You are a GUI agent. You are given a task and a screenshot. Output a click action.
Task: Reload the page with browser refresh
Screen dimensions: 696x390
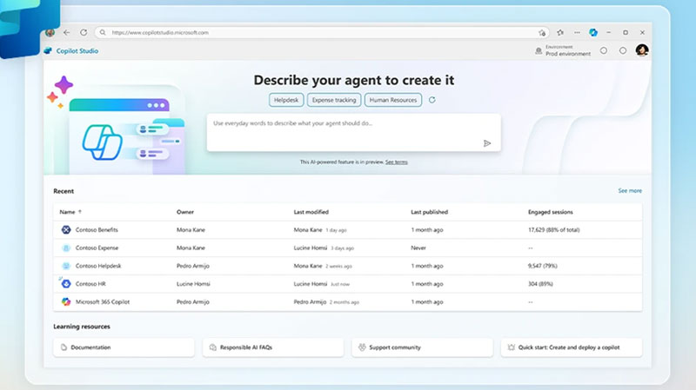[x=84, y=32]
